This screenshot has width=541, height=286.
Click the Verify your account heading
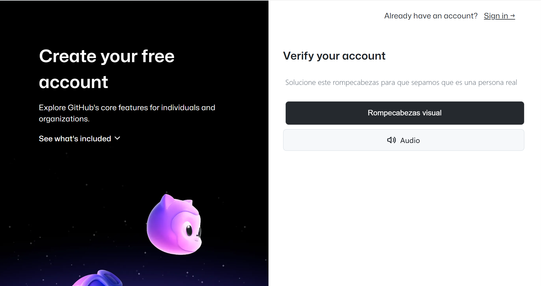click(x=334, y=56)
